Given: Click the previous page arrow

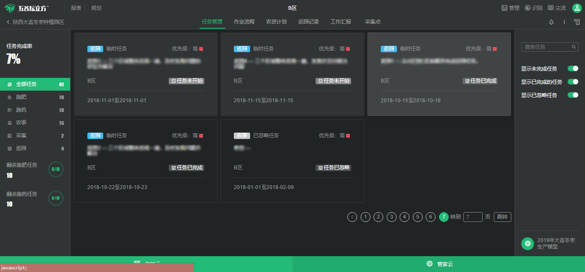Looking at the screenshot, I should [x=352, y=217].
